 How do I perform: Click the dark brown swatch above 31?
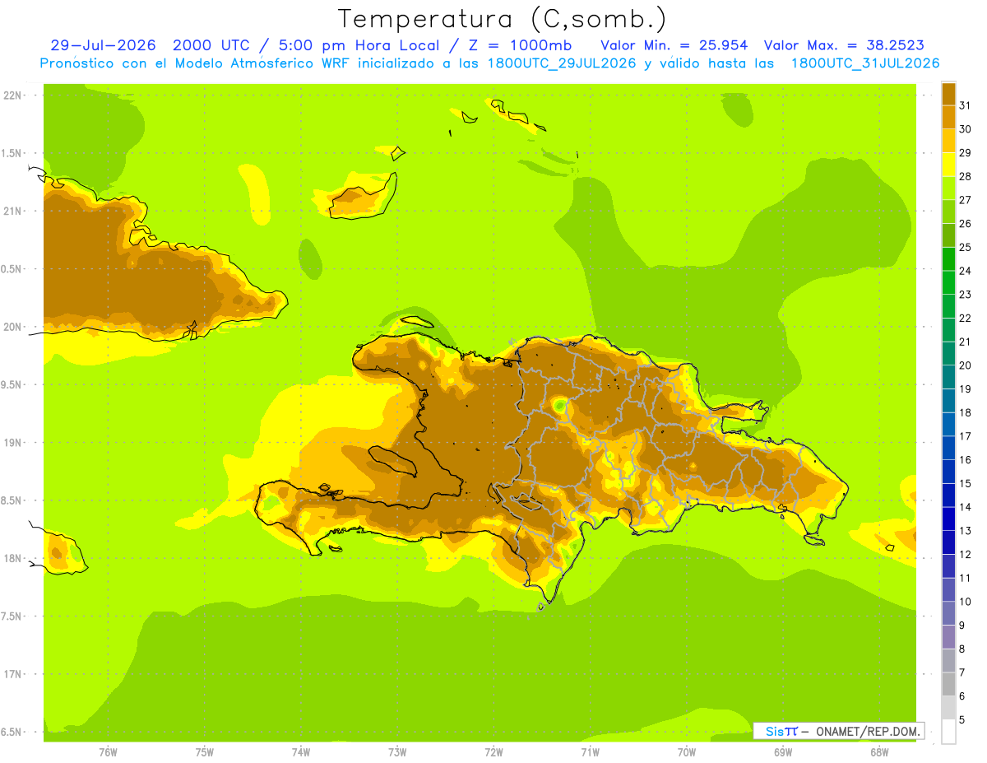[x=948, y=93]
